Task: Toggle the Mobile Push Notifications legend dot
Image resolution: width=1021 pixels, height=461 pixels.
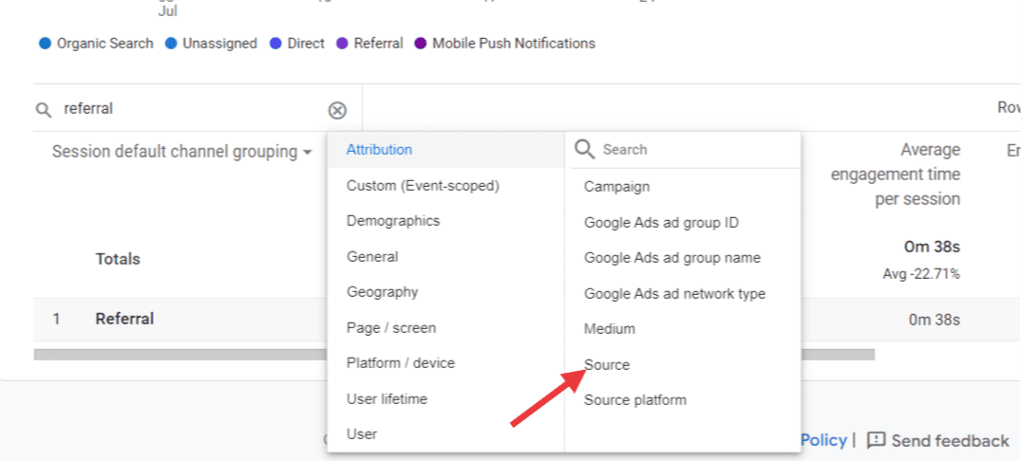Action: 421,45
